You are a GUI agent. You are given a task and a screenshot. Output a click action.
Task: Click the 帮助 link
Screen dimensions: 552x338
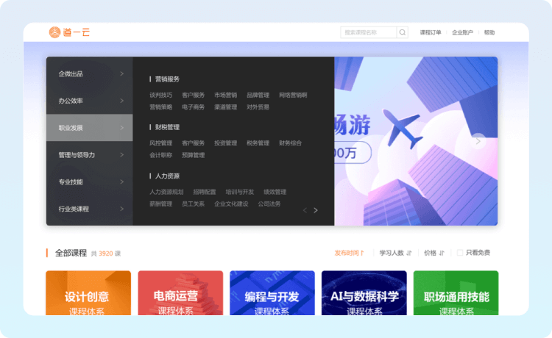click(489, 32)
